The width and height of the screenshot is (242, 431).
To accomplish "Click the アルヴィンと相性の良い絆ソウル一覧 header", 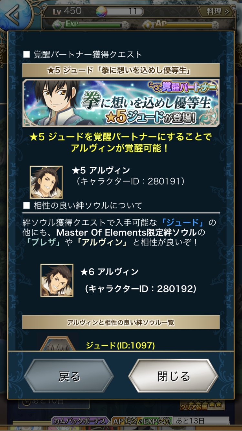I will coord(121,322).
